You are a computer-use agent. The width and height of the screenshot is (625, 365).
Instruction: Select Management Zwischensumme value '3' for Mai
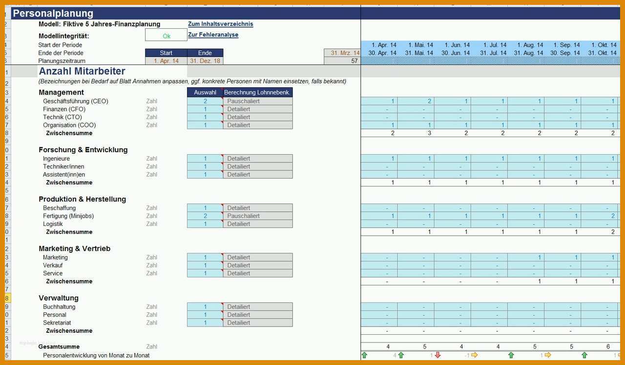[x=416, y=133]
